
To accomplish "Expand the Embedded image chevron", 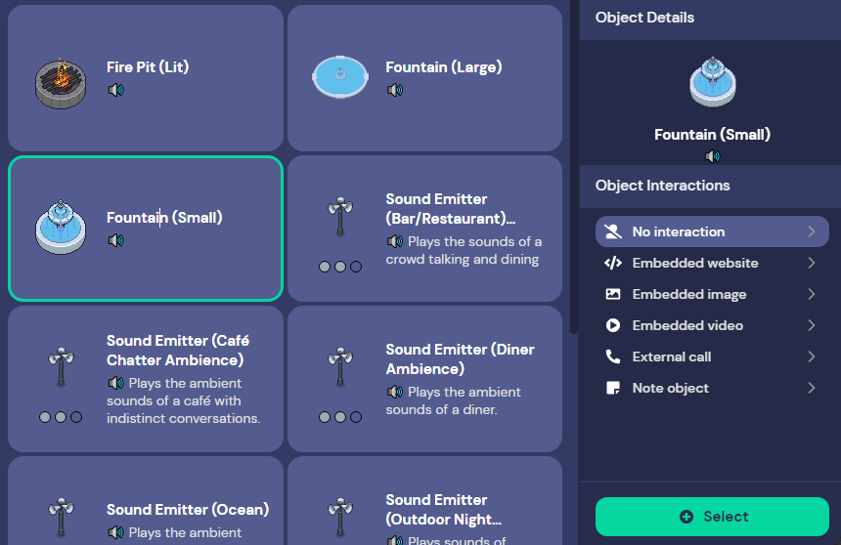I will click(x=812, y=294).
